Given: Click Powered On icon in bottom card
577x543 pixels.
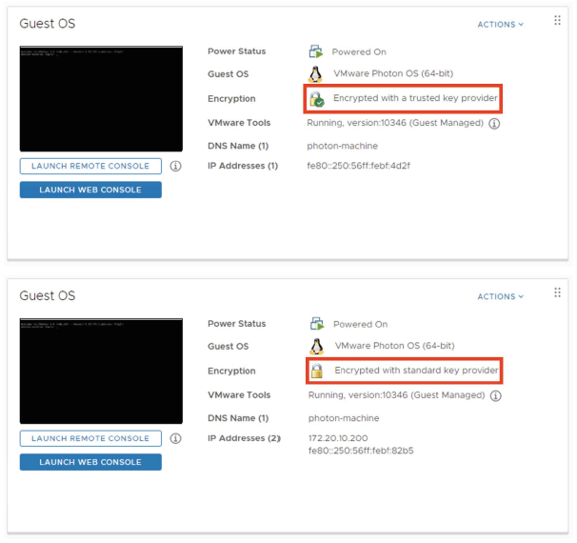Looking at the screenshot, I should tap(317, 324).
